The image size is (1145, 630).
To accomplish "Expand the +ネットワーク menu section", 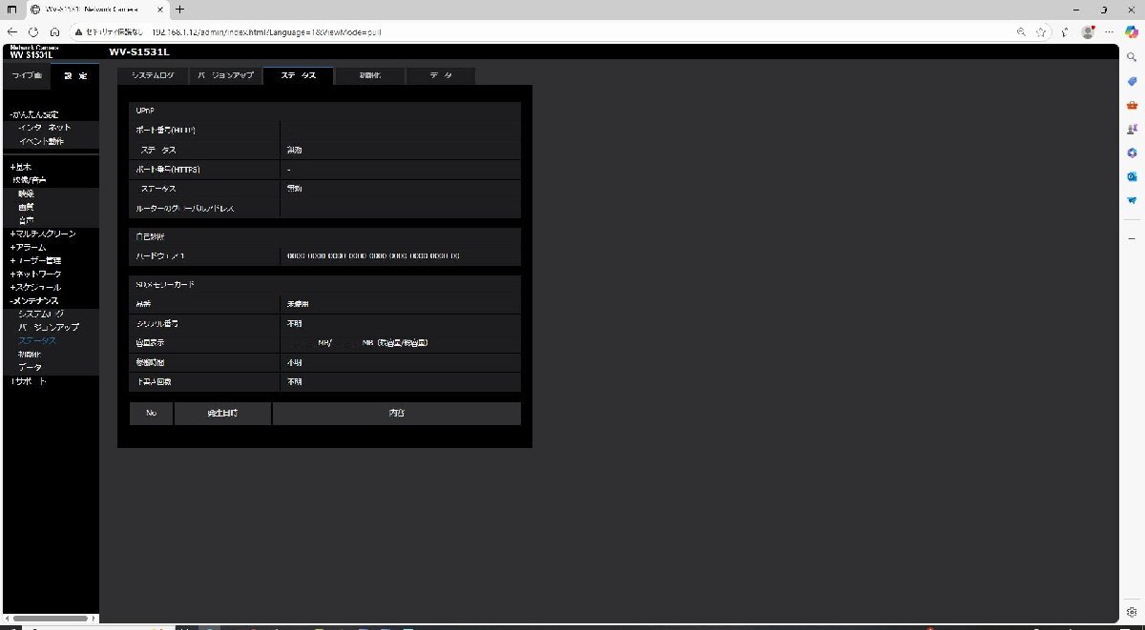I will pos(36,274).
